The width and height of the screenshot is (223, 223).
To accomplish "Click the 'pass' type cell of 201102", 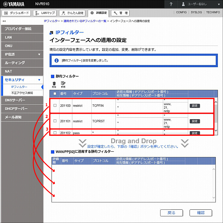I will tap(82, 133).
